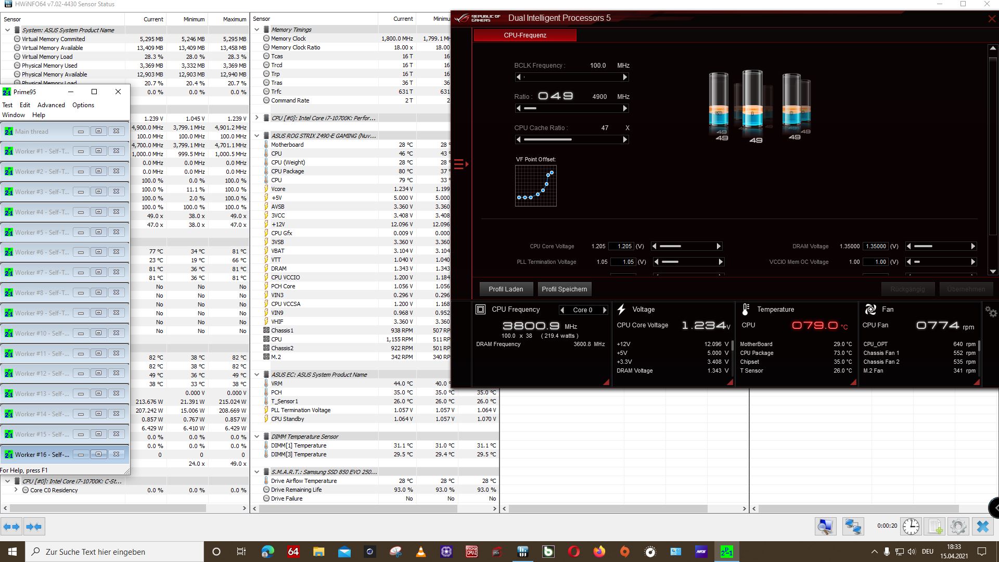Open the ROG monitor panel gear settings
The width and height of the screenshot is (999, 562).
coord(991,312)
